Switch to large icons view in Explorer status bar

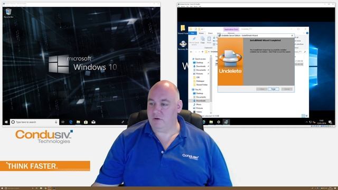pos(306,116)
